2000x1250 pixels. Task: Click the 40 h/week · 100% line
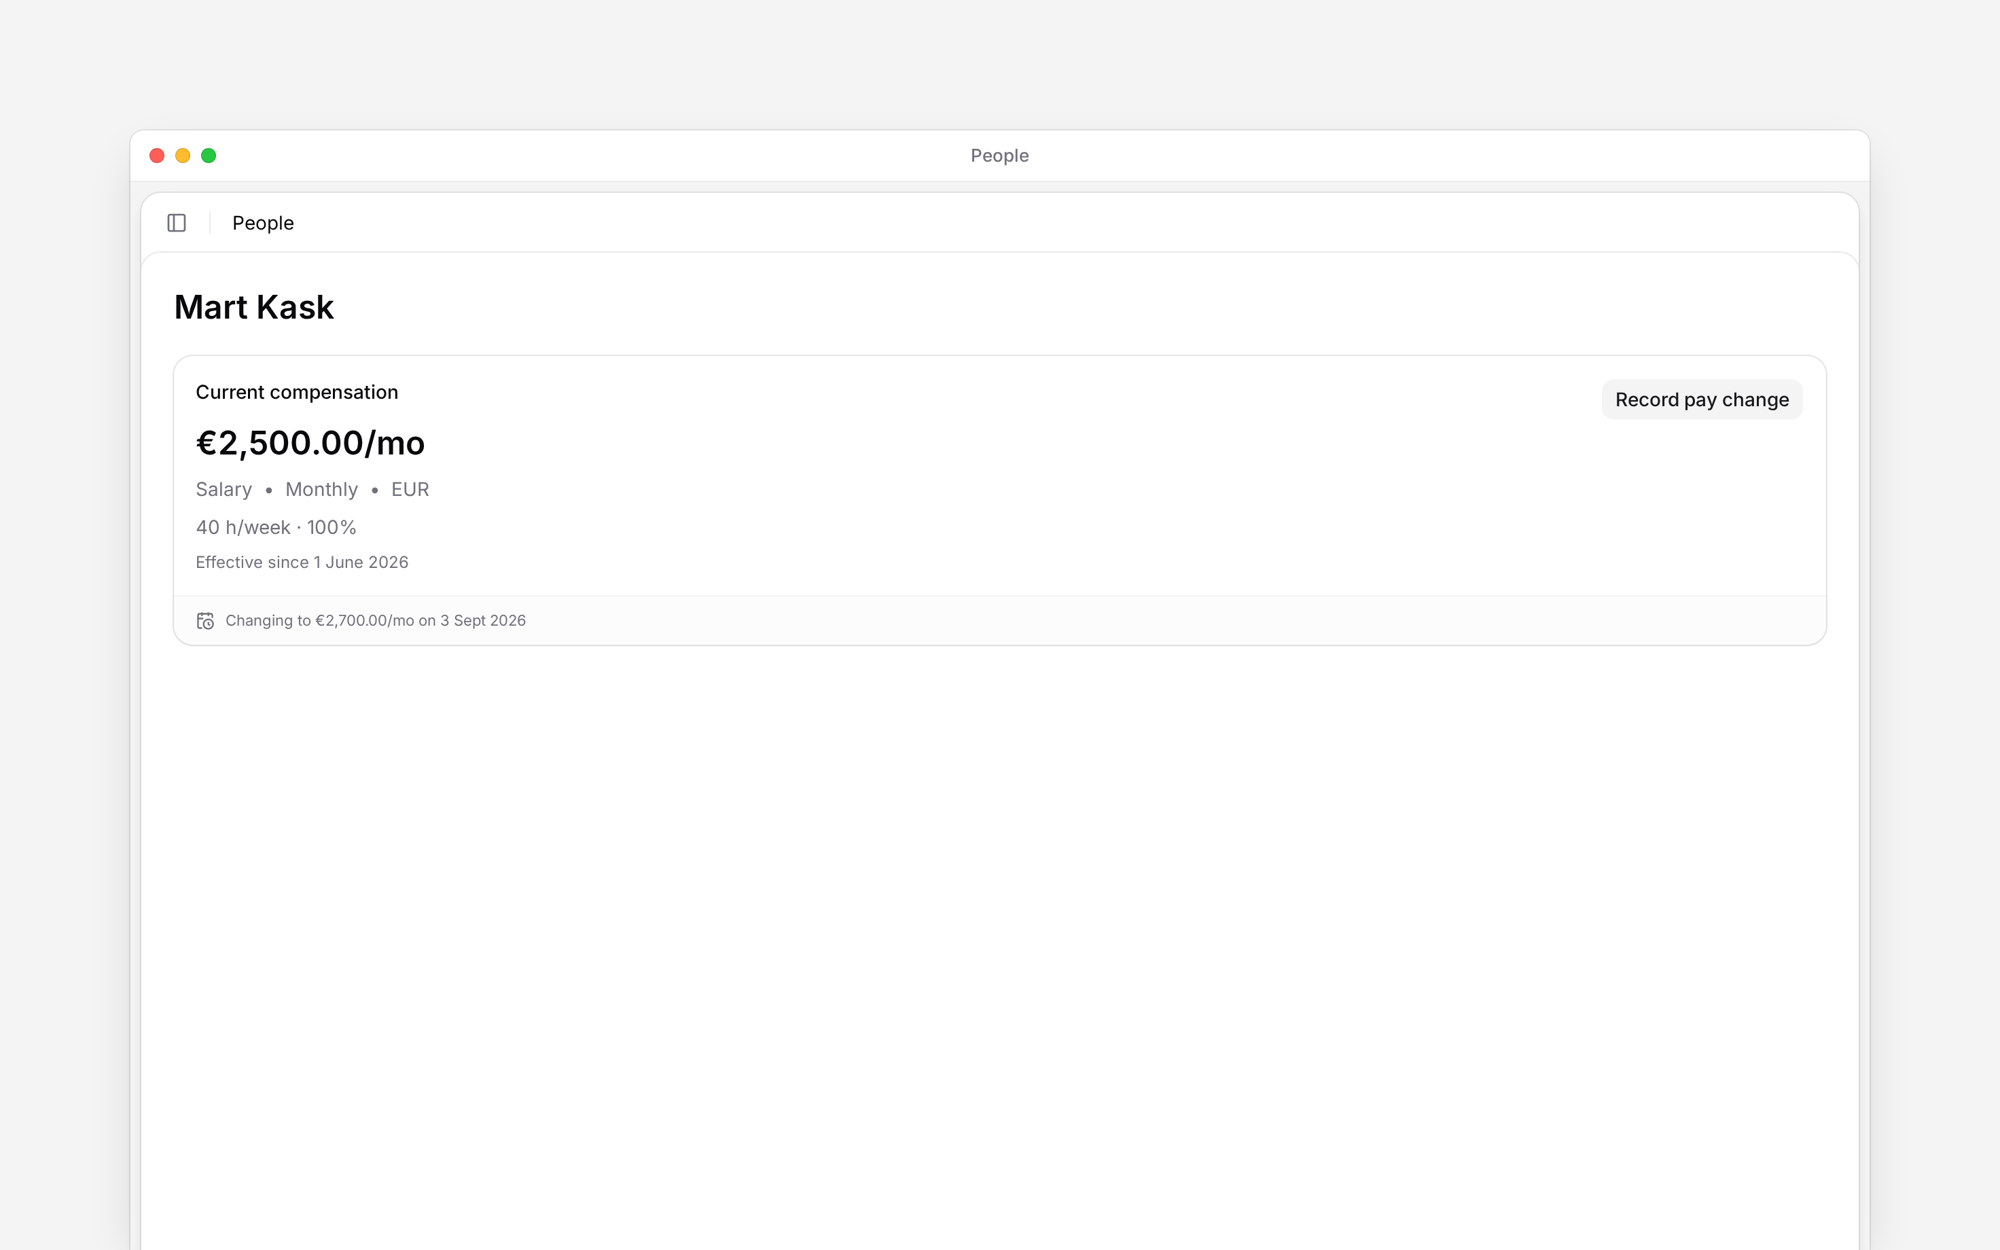click(276, 527)
